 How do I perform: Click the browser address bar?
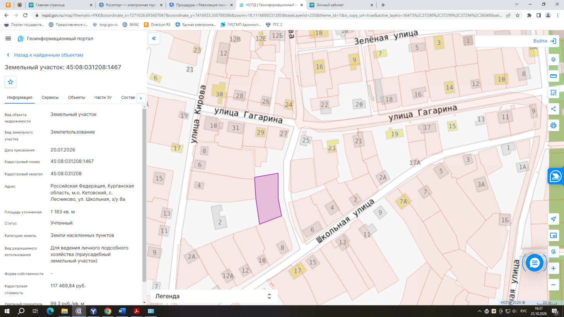[x=271, y=15]
